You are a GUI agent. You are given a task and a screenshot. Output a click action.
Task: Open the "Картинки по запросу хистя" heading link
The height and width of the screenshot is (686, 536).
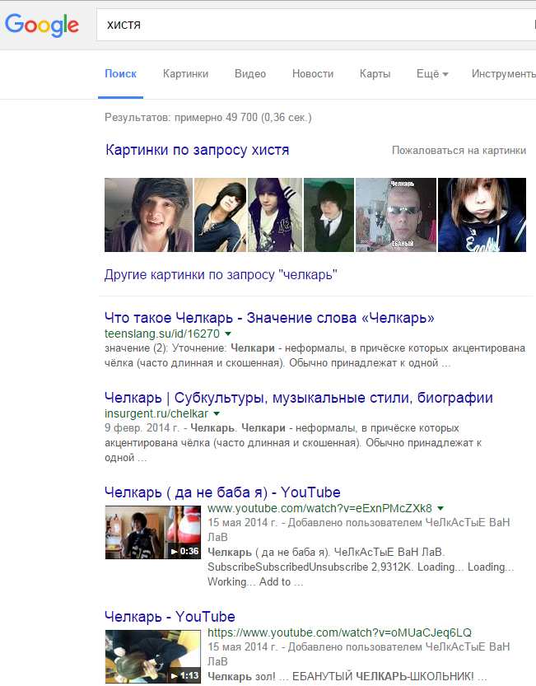[198, 151]
